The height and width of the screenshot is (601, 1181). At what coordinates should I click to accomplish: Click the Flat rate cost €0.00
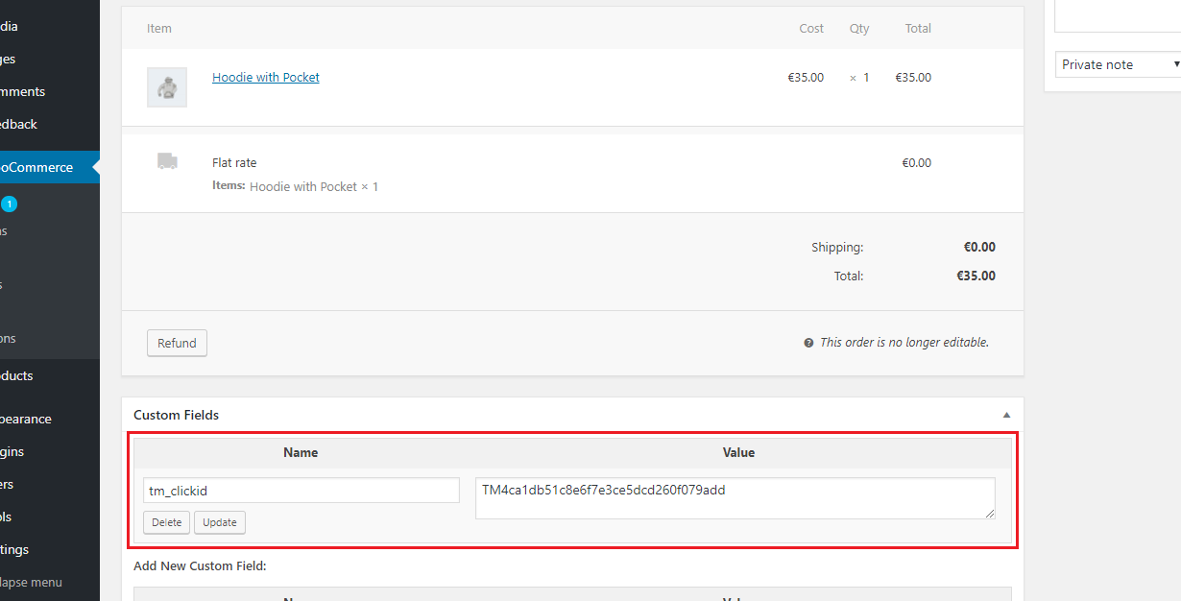tap(916, 162)
